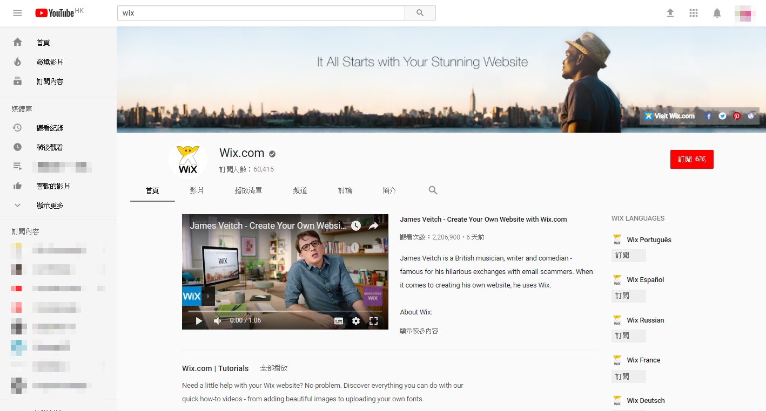Toggle subtitles on the video player
Viewport: 766px width, 411px height.
[x=339, y=321]
